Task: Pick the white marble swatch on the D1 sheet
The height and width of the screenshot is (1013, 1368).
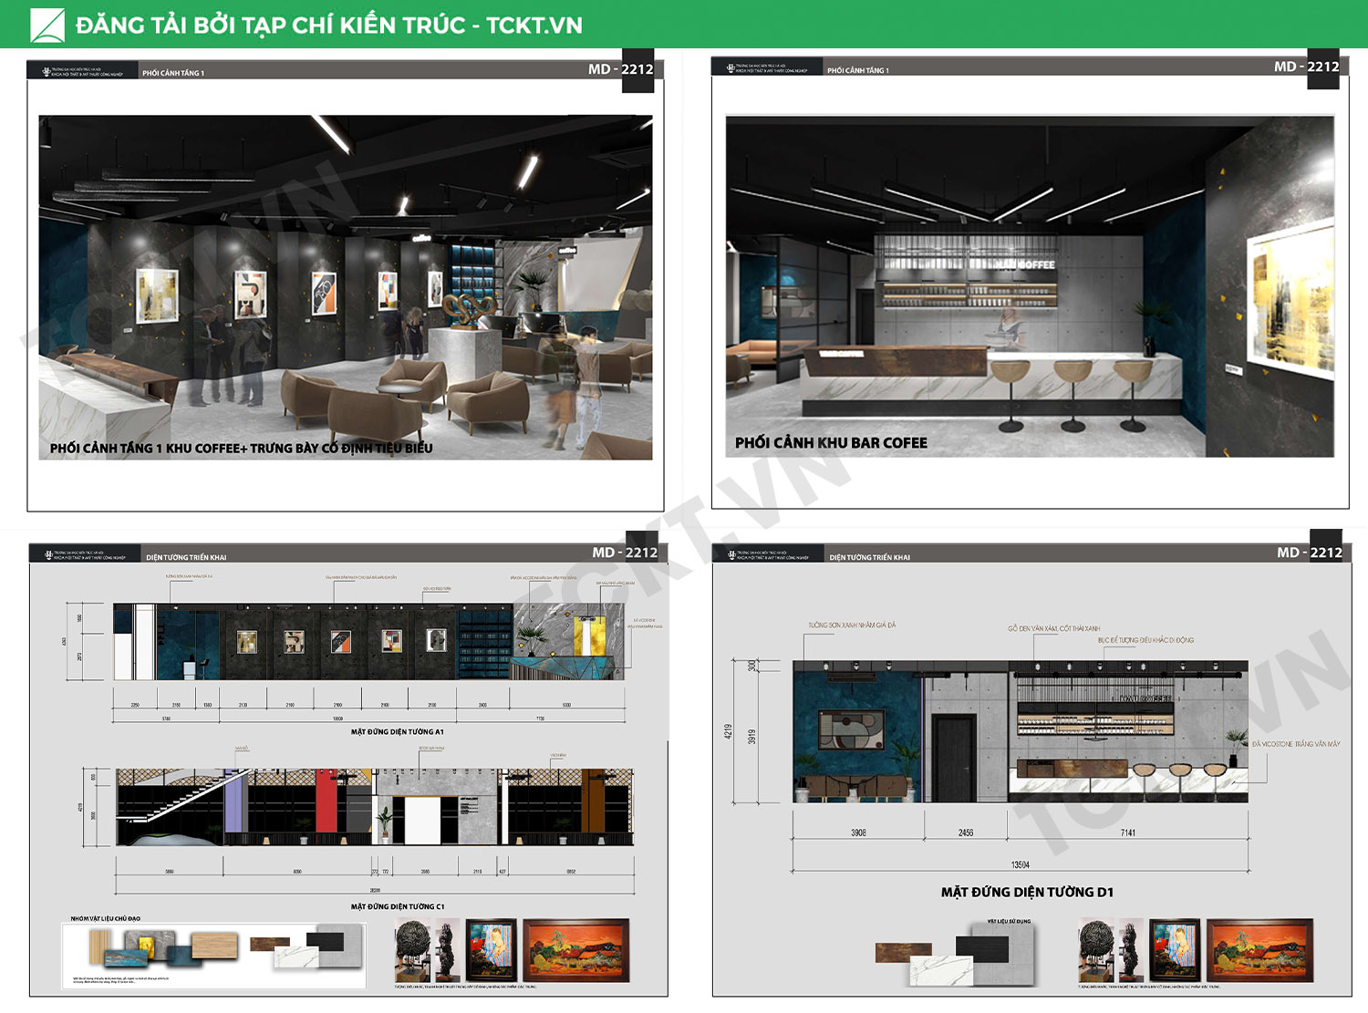Action: pyautogui.click(x=939, y=970)
